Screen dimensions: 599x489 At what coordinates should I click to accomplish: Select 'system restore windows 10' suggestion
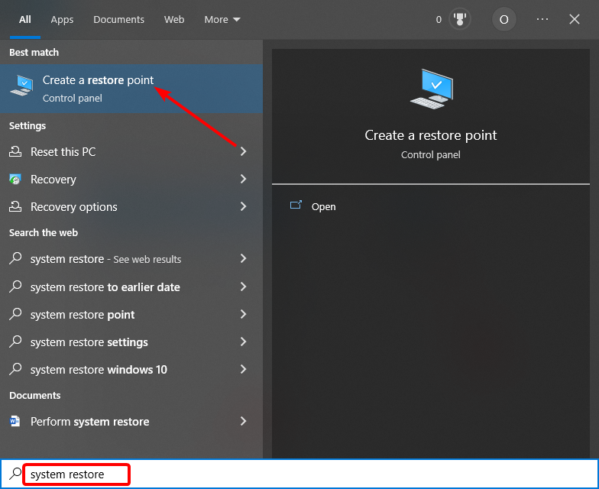tap(99, 370)
